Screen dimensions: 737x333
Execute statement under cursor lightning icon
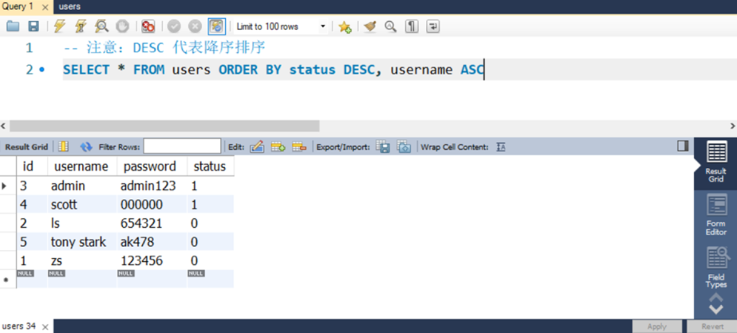(81, 26)
